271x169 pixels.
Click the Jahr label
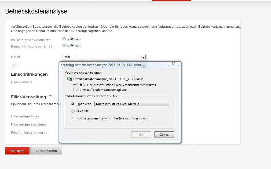point(14,65)
